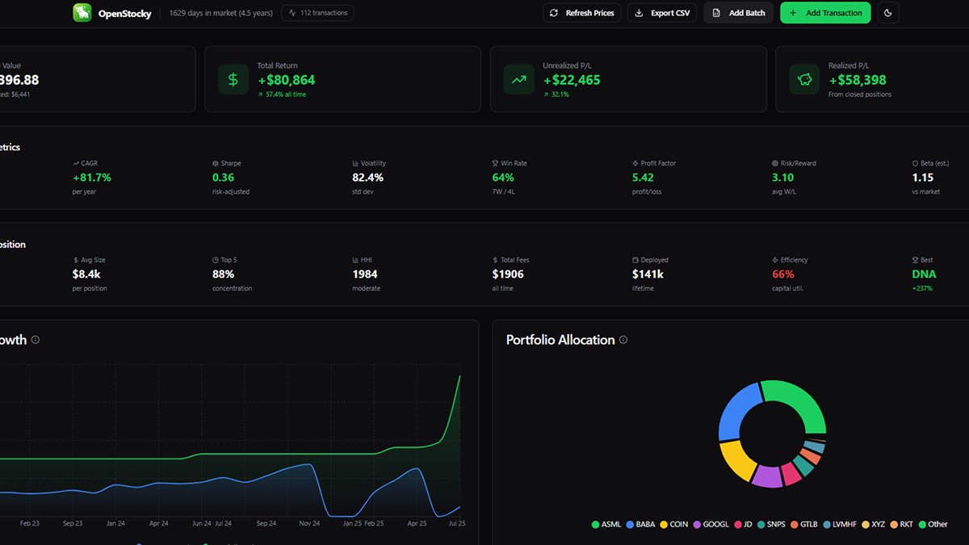The width and height of the screenshot is (969, 545).
Task: Click Refresh Prices to update quotes
Action: (x=581, y=13)
